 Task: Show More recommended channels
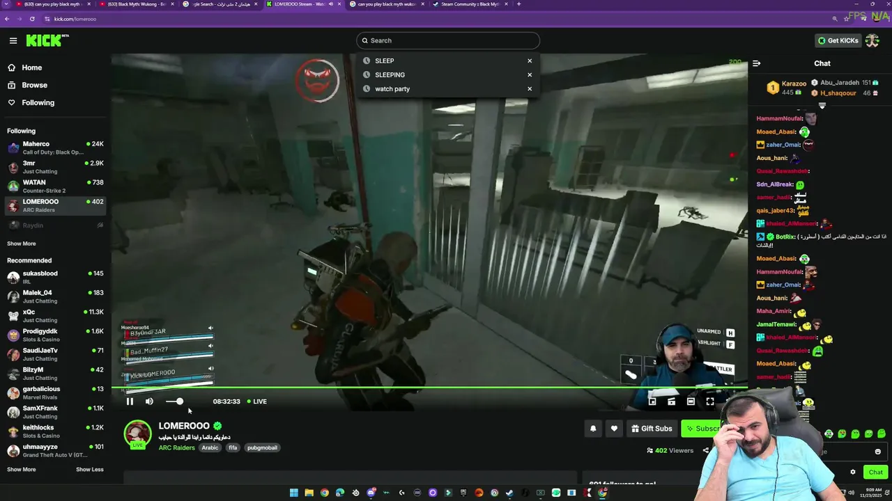click(21, 470)
